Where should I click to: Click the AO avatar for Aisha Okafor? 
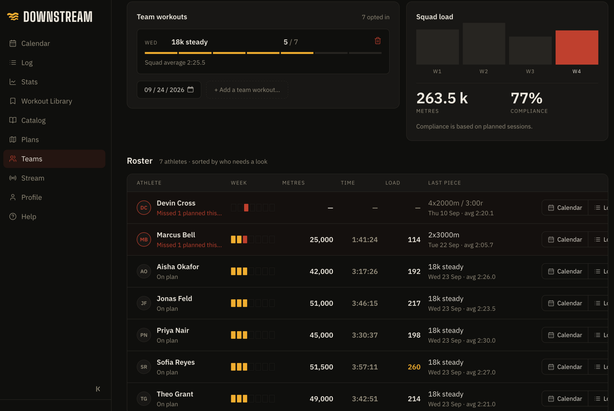pos(144,271)
